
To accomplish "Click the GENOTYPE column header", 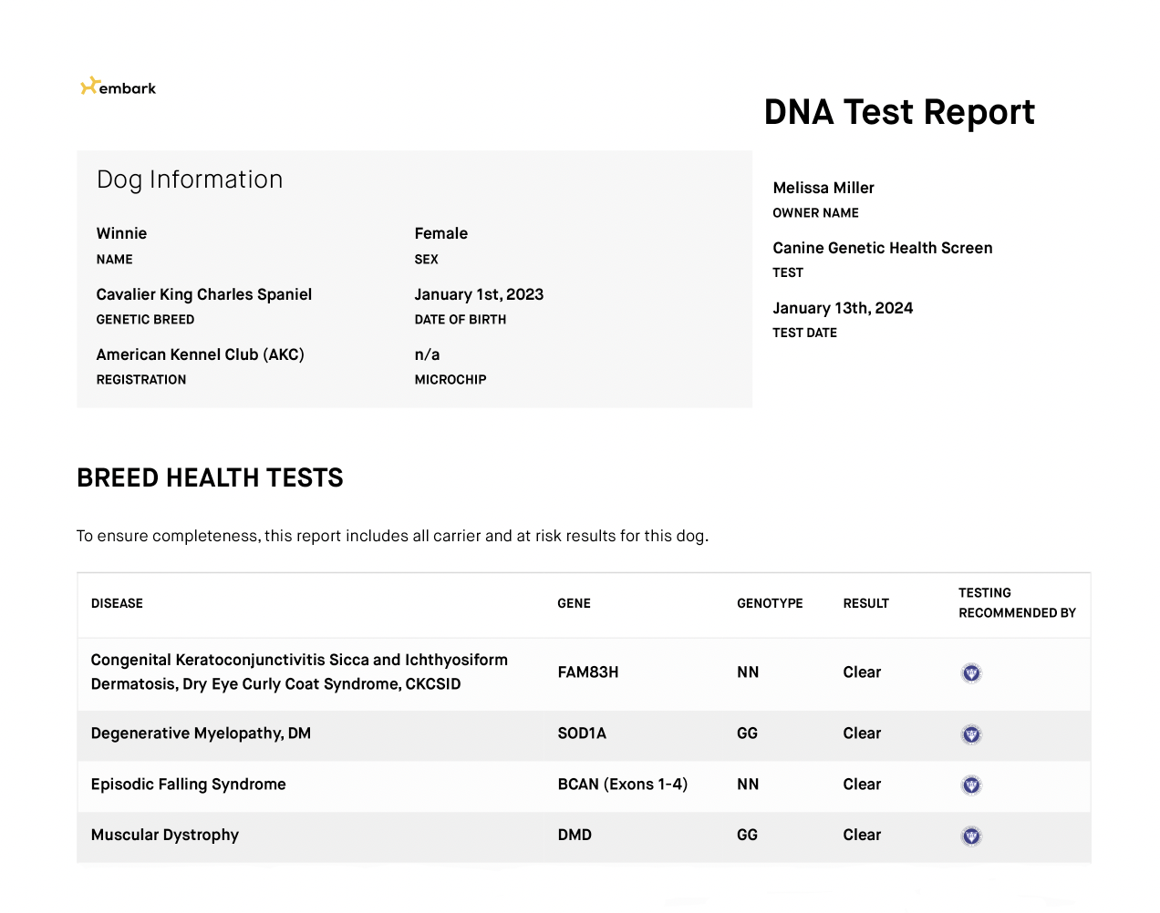I will click(769, 603).
